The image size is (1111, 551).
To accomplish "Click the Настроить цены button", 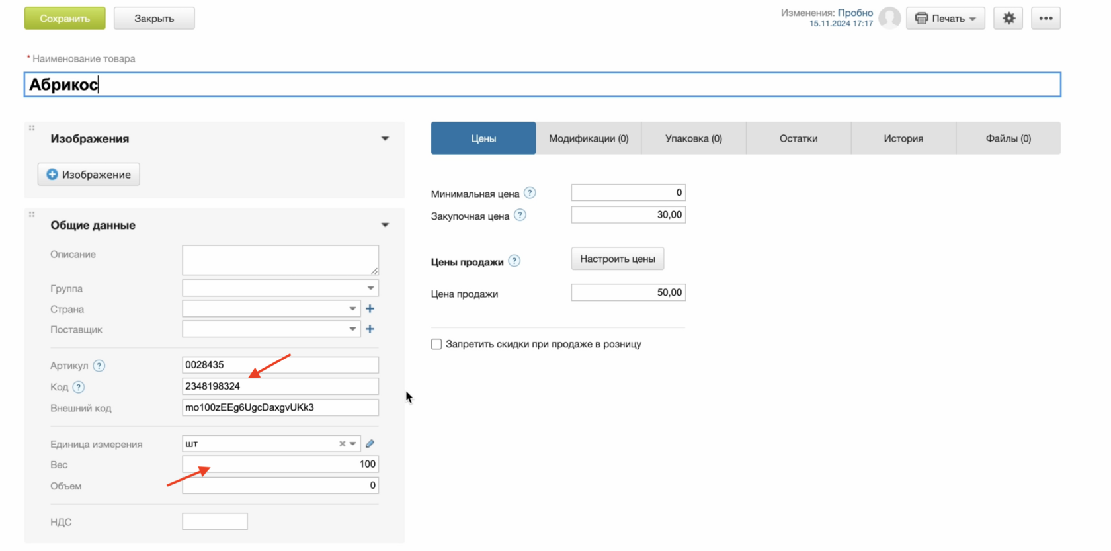I will 618,259.
